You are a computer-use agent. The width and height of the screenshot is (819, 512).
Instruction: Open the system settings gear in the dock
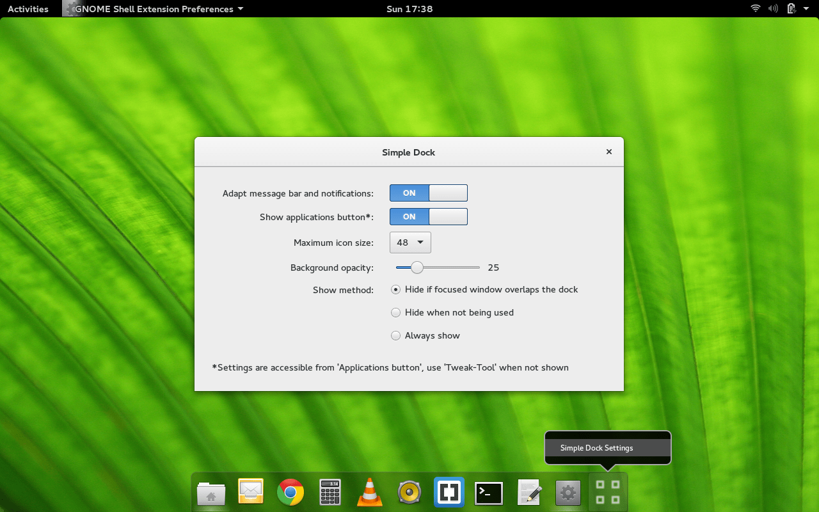[x=568, y=492]
